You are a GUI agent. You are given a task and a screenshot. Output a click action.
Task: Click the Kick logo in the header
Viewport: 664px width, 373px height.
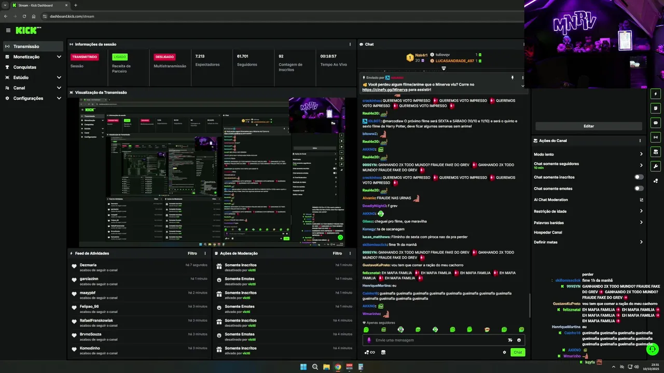pos(28,31)
